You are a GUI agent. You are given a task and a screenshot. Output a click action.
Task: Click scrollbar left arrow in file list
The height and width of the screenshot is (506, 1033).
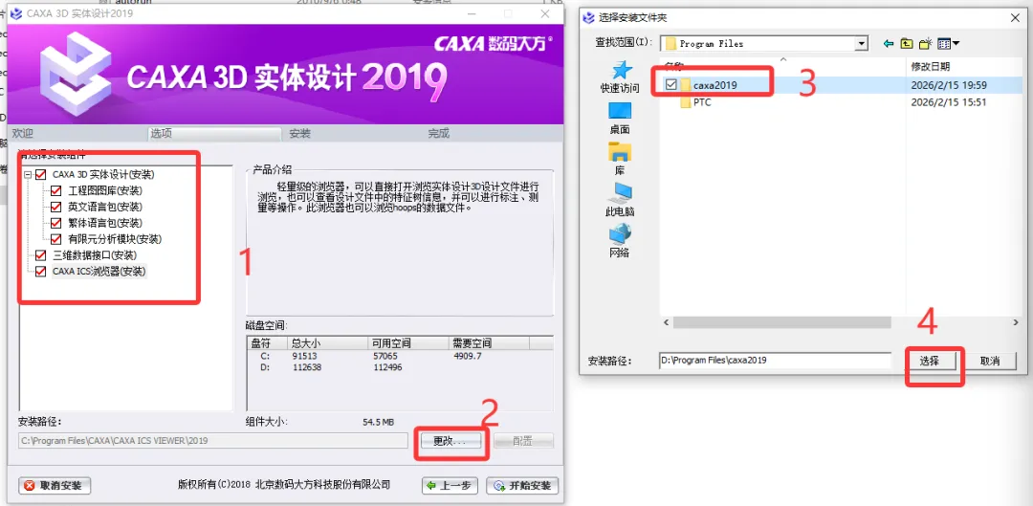click(x=666, y=323)
